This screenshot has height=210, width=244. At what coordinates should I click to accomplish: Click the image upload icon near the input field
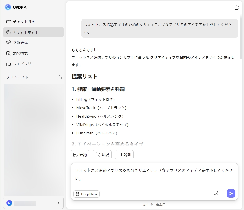click(x=216, y=193)
